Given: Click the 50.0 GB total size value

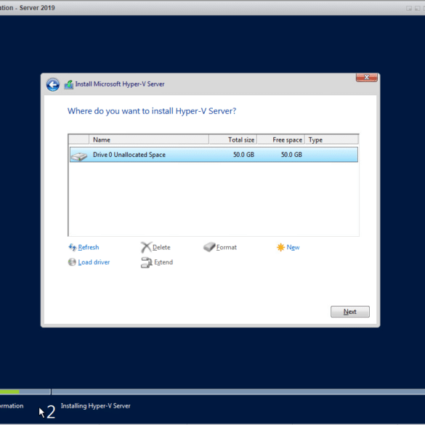Looking at the screenshot, I should 243,155.
